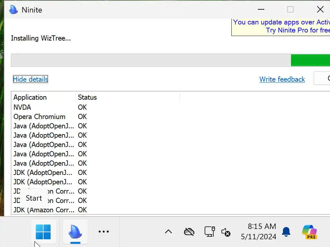Close the Ninite window
The height and width of the screenshot is (247, 330).
pyautogui.click(x=320, y=9)
